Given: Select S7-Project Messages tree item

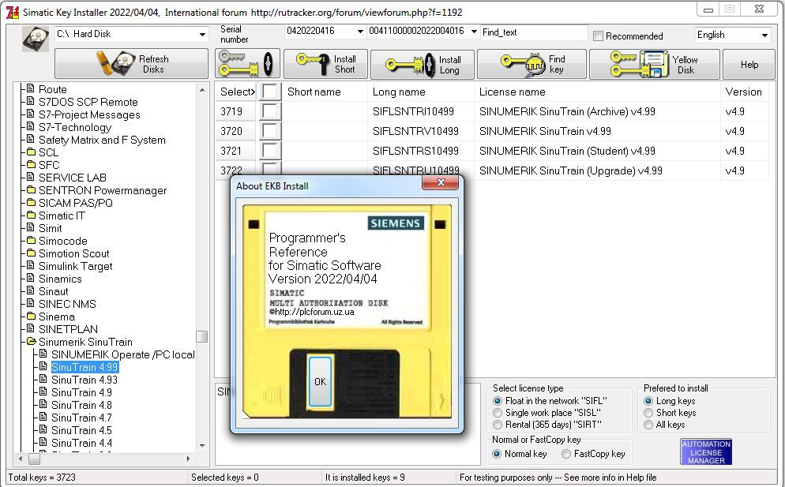Looking at the screenshot, I should (89, 114).
